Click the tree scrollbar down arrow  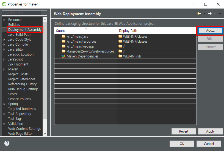45,134
